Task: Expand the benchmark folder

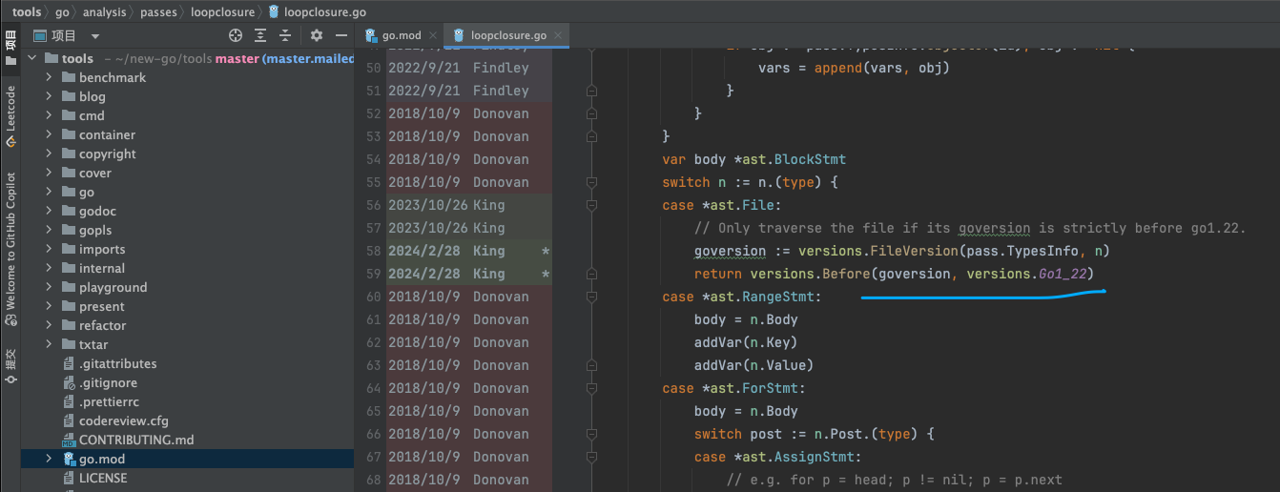Action: [x=49, y=77]
